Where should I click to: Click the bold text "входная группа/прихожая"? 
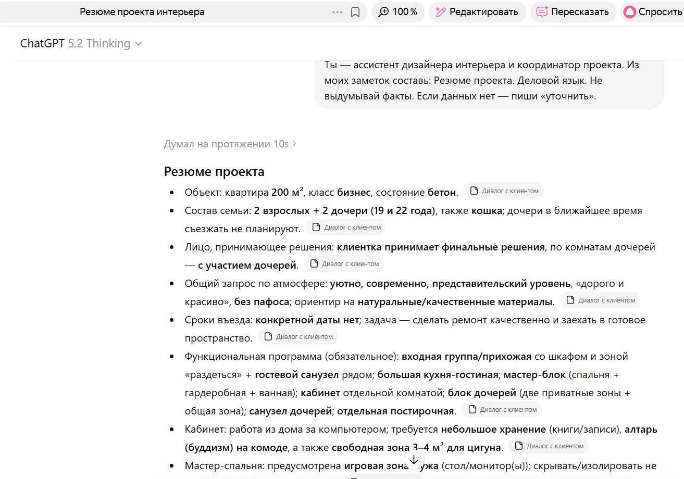467,356
